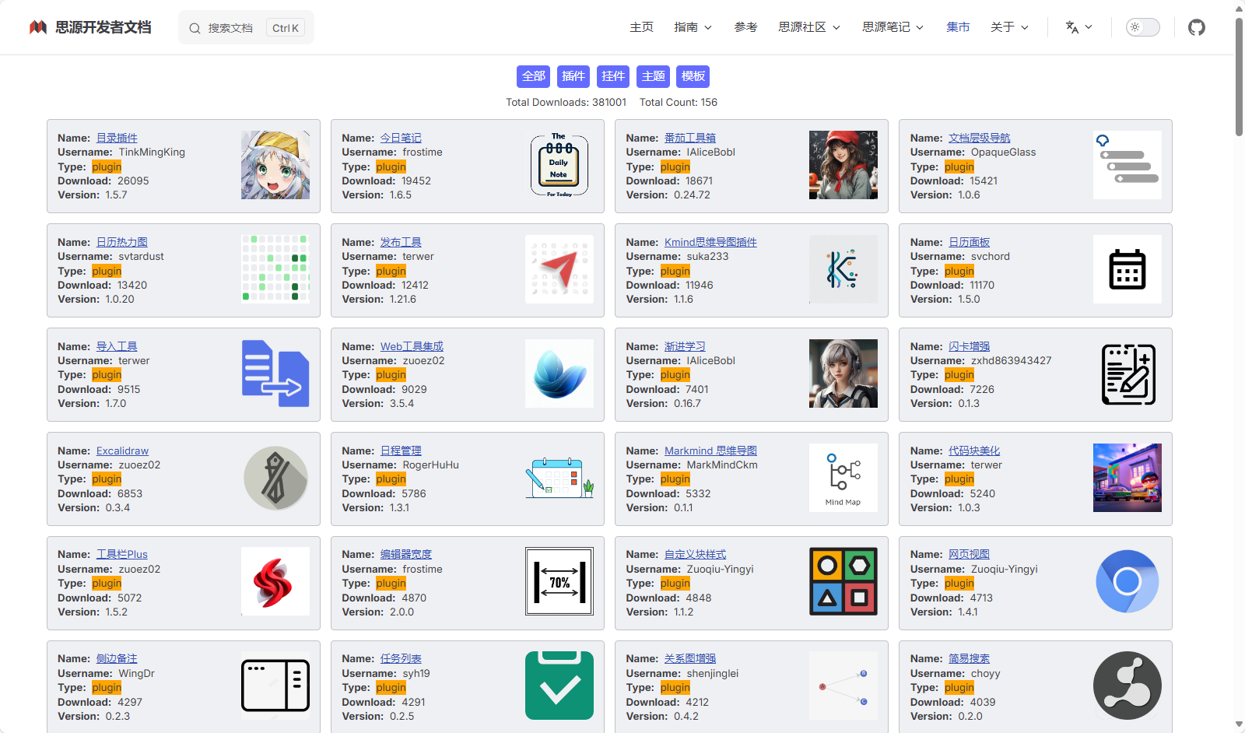The image size is (1245, 733).
Task: Filter by 挂件 tab
Action: 613,76
